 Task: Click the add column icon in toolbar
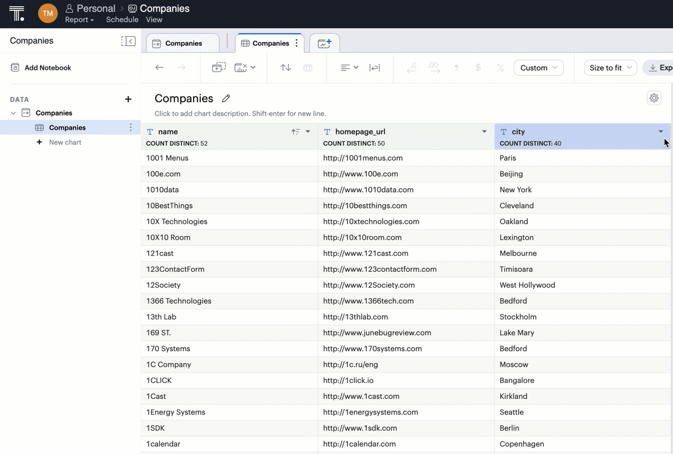[x=218, y=68]
